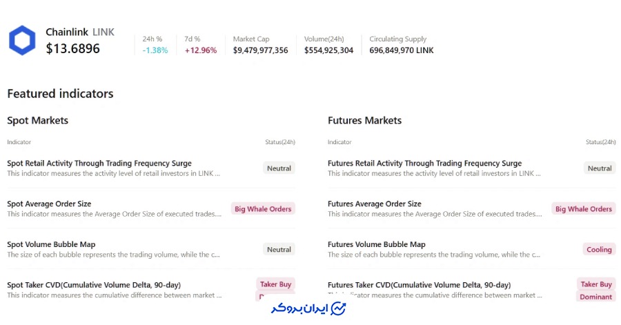Click the Iran Broker watermark logo
Viewport: 621px width, 325px height.
[x=308, y=307]
